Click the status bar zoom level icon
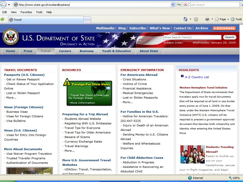The image size is (243, 182). point(230,178)
